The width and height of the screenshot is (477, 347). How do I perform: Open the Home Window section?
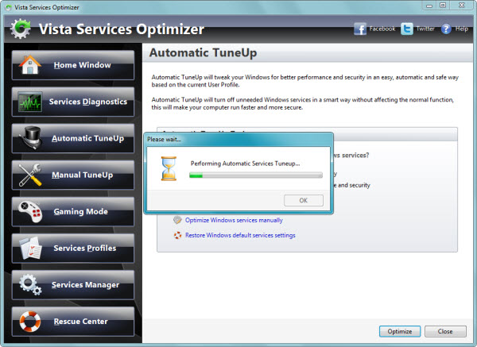[x=72, y=65]
